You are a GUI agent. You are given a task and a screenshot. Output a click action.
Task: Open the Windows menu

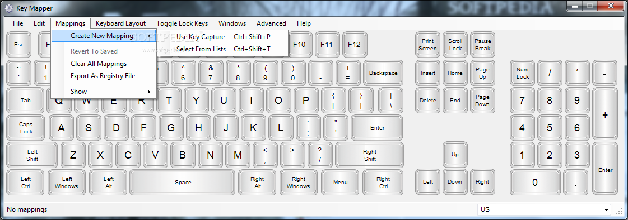pyautogui.click(x=232, y=23)
